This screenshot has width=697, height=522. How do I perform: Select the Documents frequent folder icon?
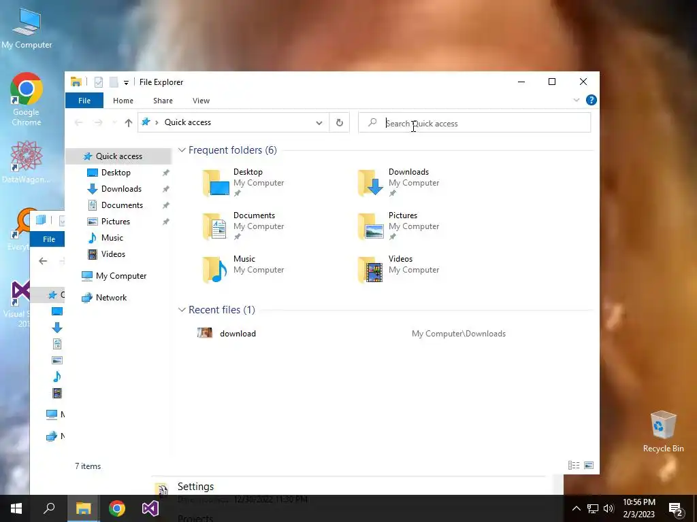point(216,226)
